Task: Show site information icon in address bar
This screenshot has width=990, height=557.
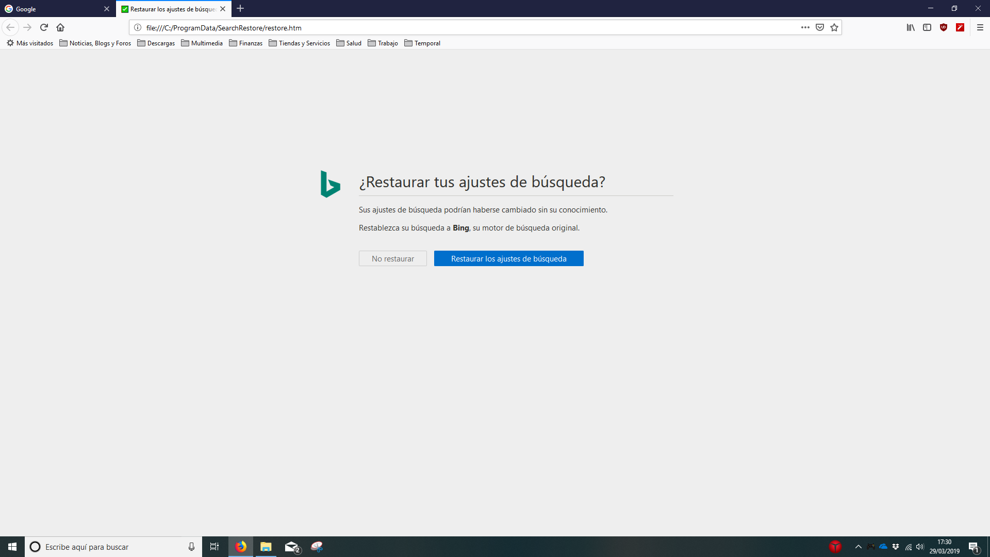Action: pyautogui.click(x=138, y=27)
